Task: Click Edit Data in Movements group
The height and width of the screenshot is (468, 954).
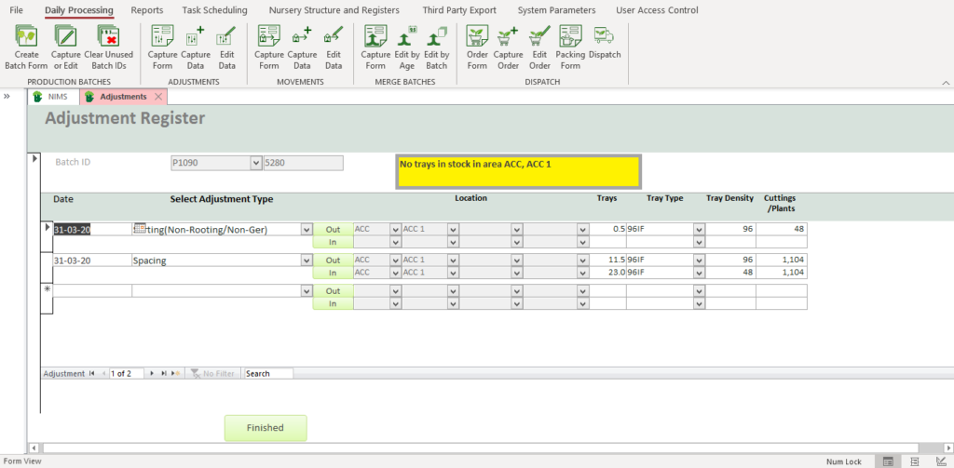Action: 334,47
